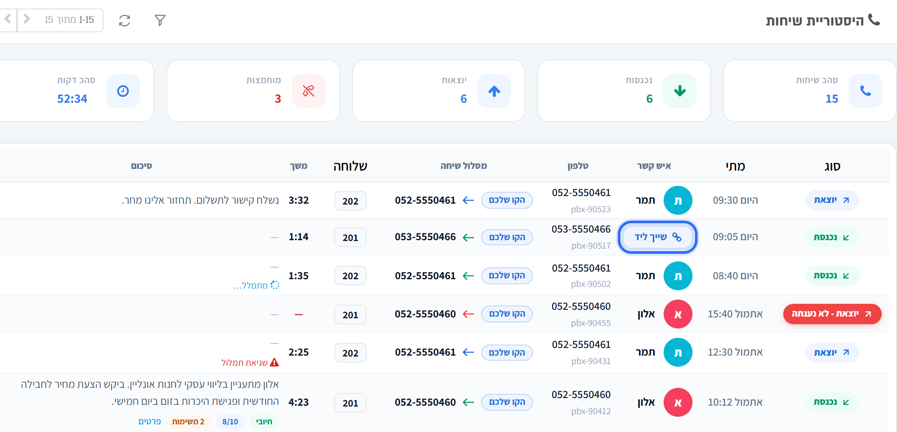
Task: Click the '2 משימות' tasks tag
Action: tap(188, 421)
